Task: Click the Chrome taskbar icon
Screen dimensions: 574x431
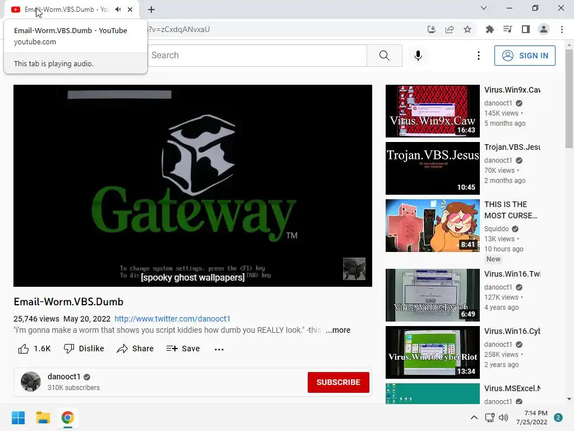Action: [x=67, y=418]
